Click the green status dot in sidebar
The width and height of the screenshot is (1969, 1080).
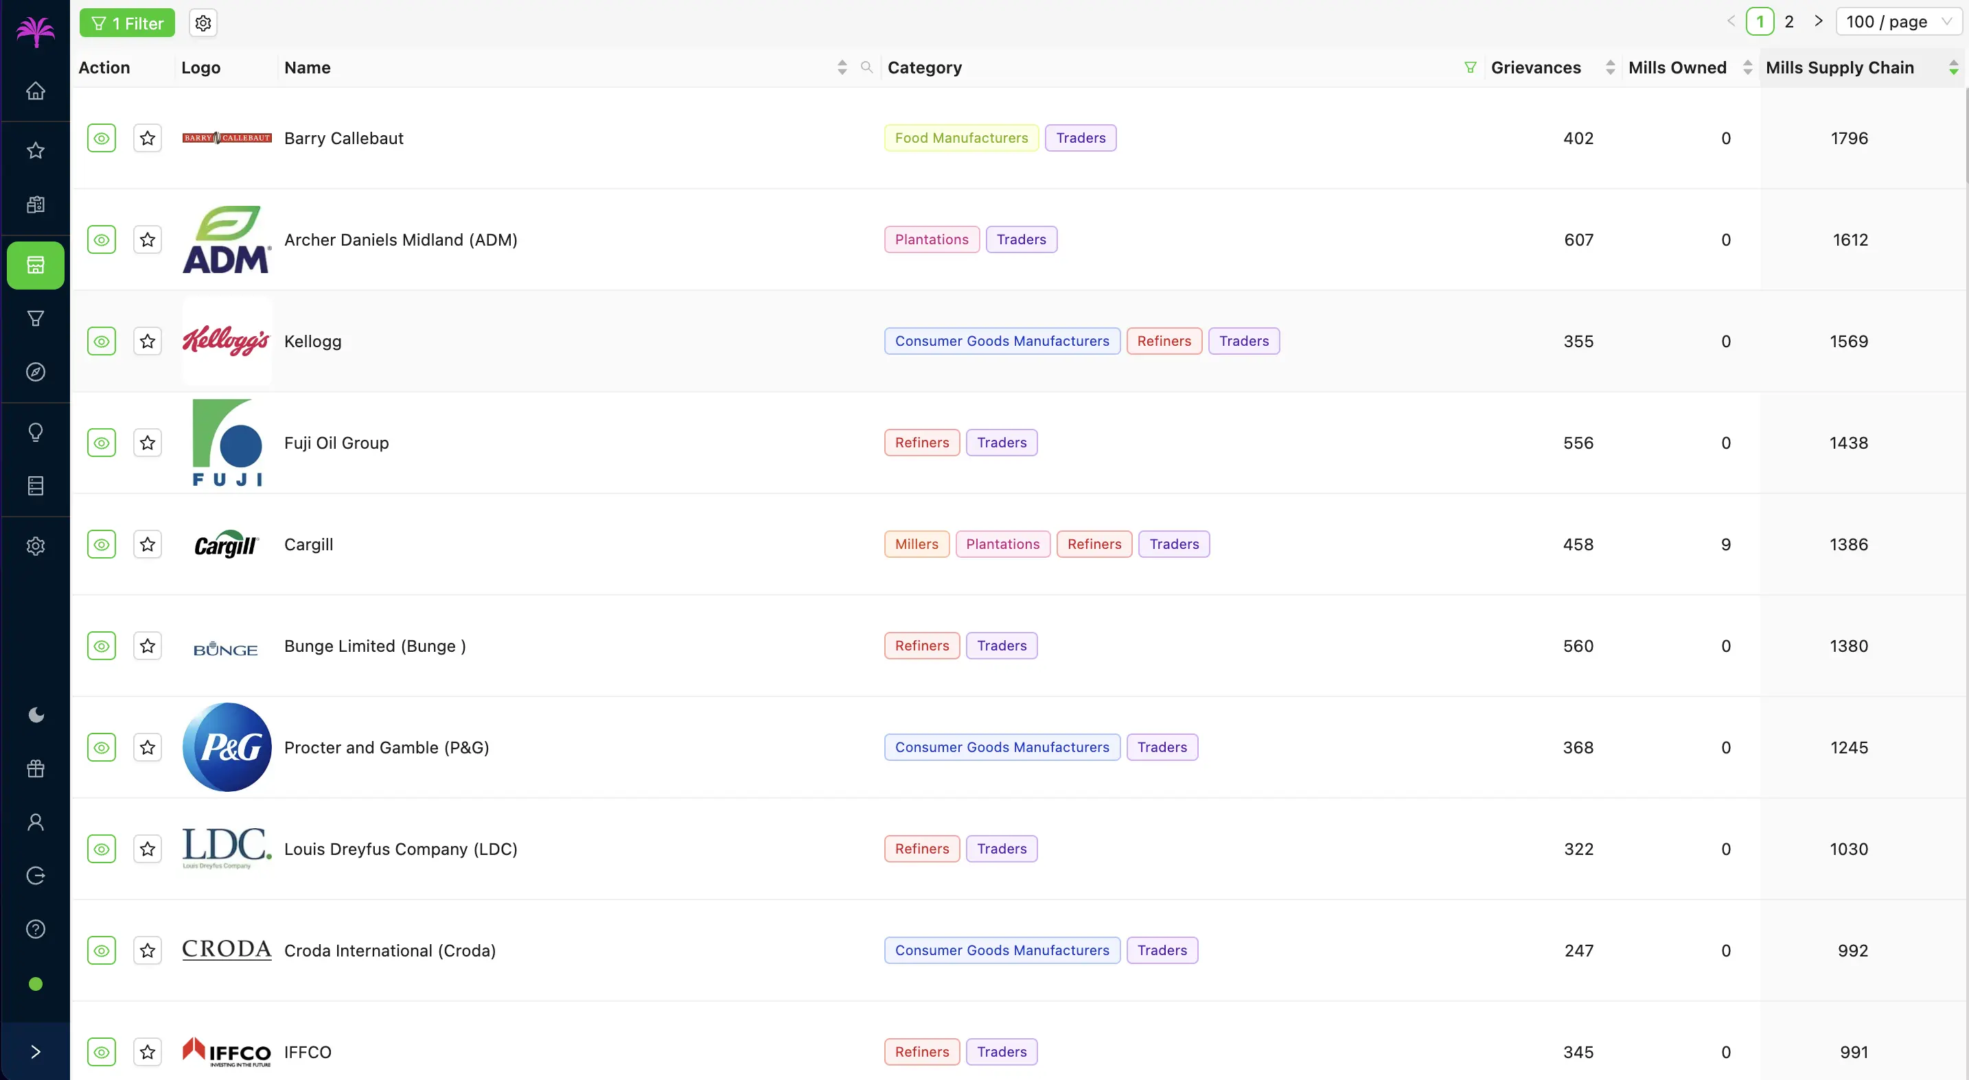(x=35, y=984)
